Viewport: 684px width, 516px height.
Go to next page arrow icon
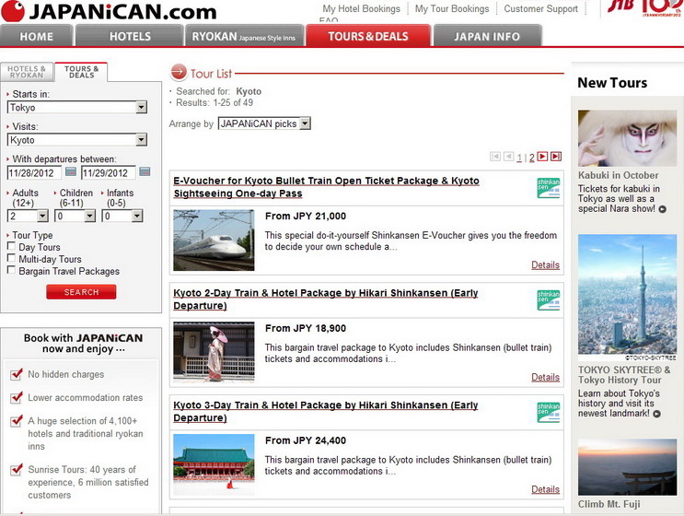(x=542, y=157)
